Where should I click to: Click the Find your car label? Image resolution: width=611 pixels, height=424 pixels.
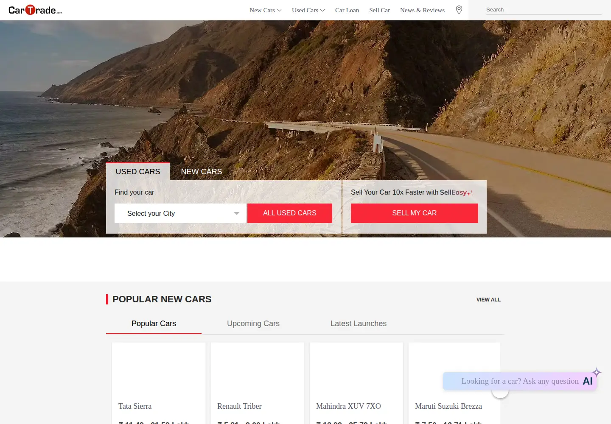pyautogui.click(x=134, y=192)
